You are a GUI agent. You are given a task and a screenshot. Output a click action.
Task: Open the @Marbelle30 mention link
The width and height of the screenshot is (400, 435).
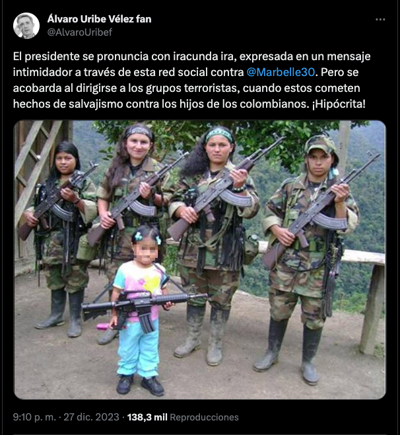(x=281, y=72)
